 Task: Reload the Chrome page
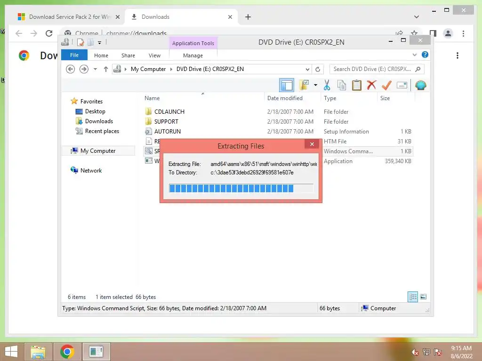coord(49,33)
